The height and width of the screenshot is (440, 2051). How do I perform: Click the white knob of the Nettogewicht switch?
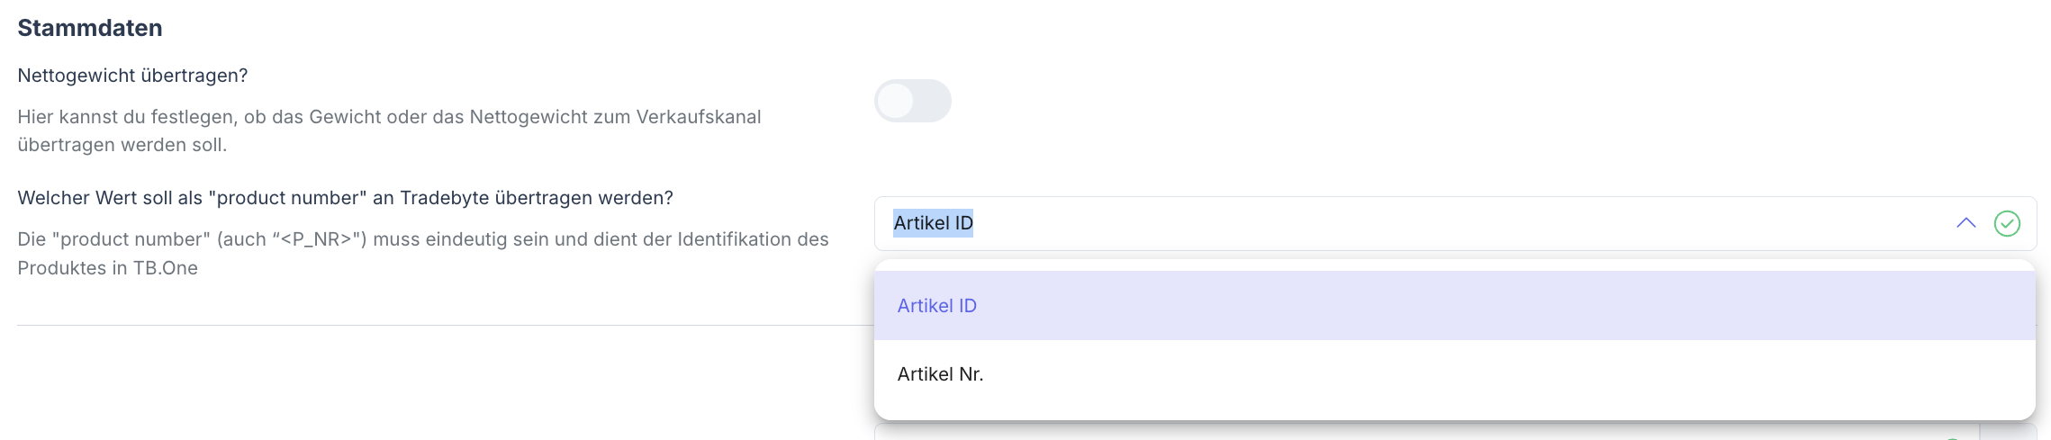pos(896,101)
